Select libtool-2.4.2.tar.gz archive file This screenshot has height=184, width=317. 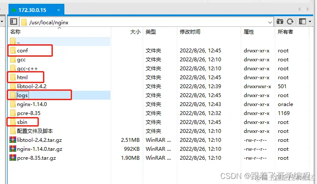pos(40,140)
